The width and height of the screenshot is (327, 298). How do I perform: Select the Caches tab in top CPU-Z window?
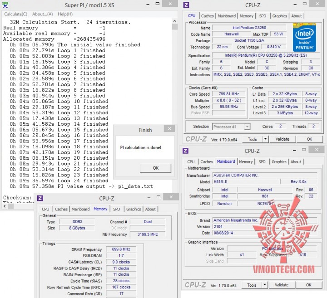click(x=207, y=16)
